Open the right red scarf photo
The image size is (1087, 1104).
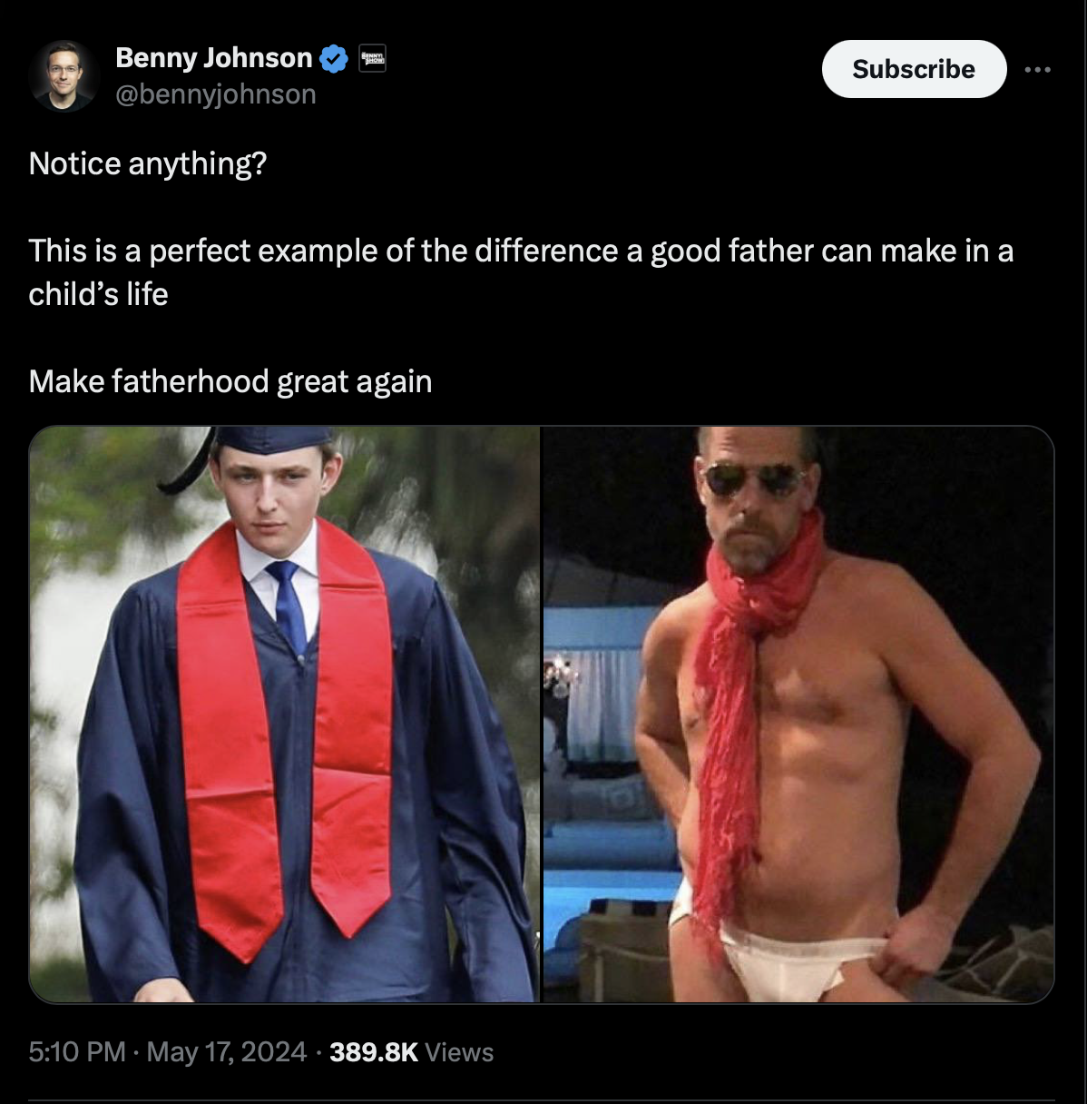pos(798,715)
